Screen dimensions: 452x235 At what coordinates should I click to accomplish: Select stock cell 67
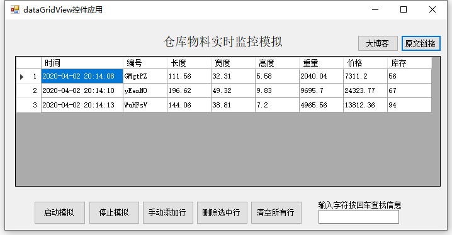(410, 90)
